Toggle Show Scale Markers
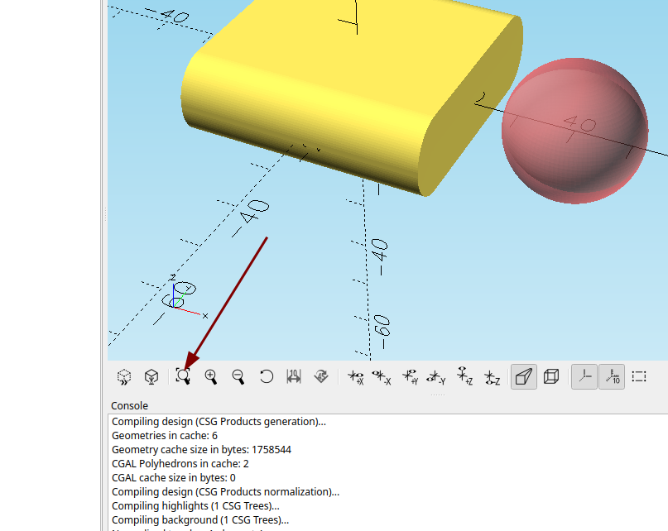Image resolution: width=668 pixels, height=531 pixels. coord(612,377)
